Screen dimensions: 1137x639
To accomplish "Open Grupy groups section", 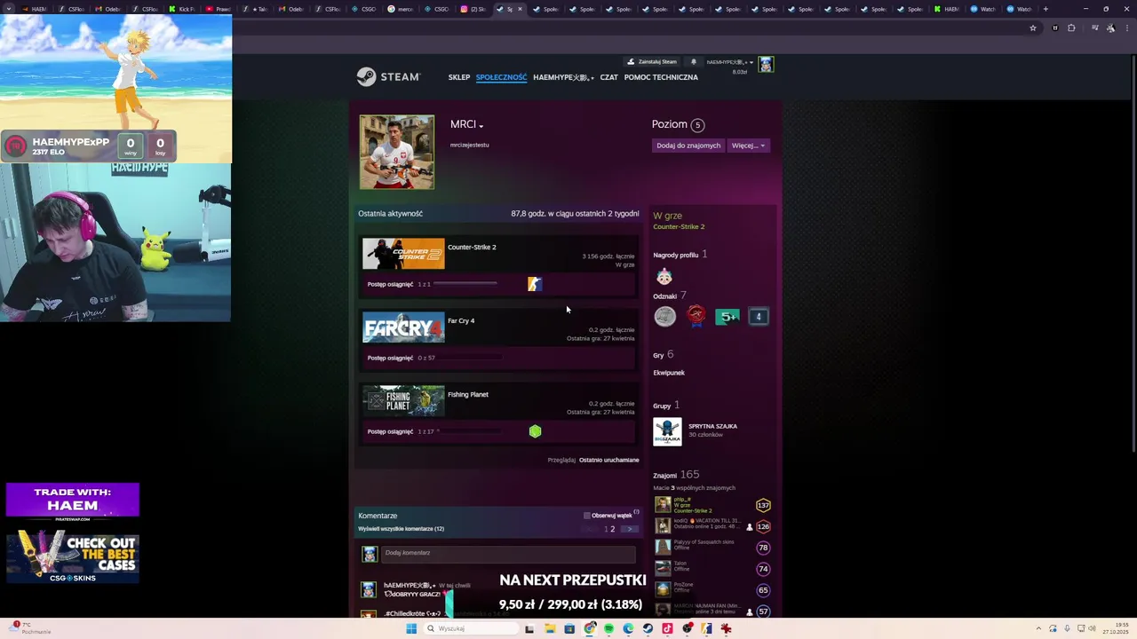I will [666, 406].
